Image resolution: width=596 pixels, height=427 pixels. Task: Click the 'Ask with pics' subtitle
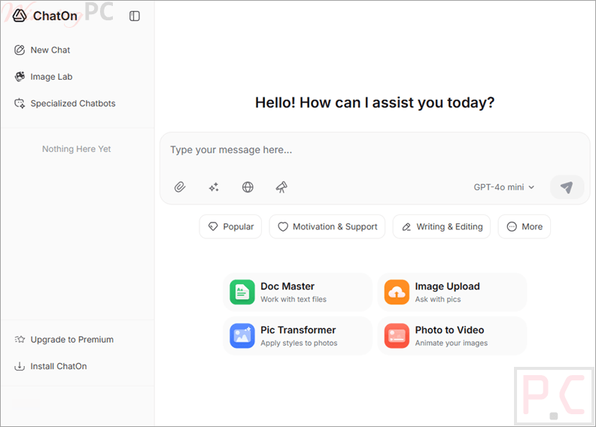click(438, 299)
